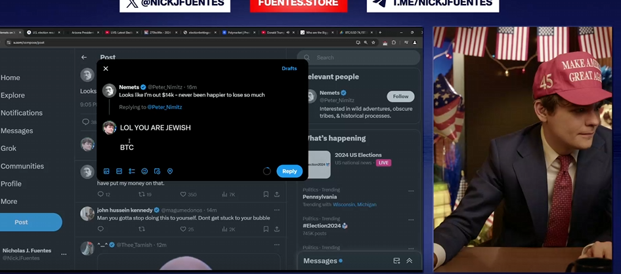621x274 pixels.
Task: Open Explore in X sidebar
Action: coord(12,95)
